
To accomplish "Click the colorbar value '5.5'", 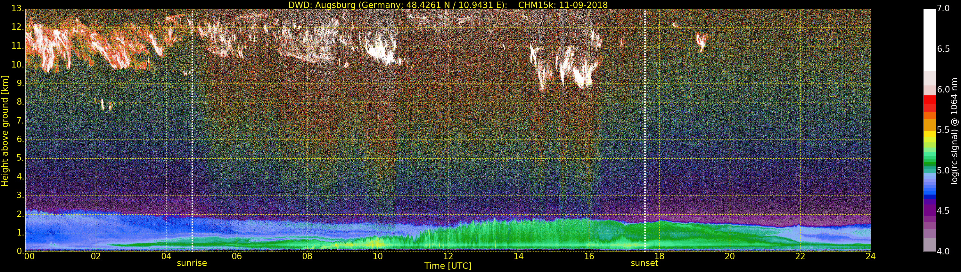I will pos(943,130).
